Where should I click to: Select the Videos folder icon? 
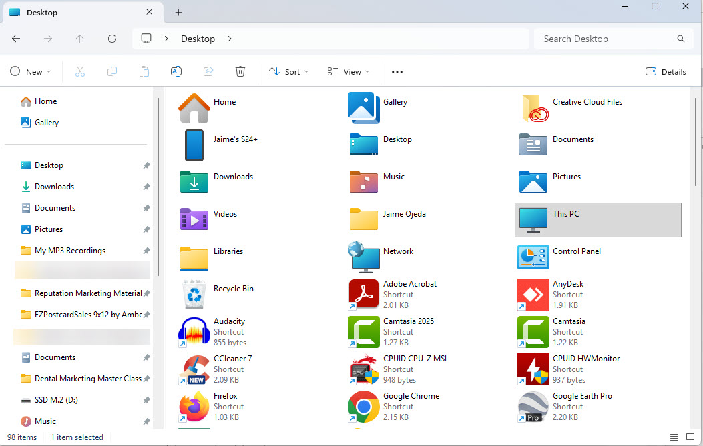pyautogui.click(x=194, y=219)
